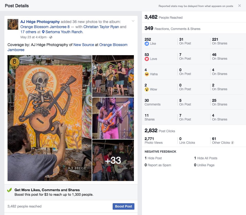Image resolution: width=246 pixels, height=215 pixels.
Task: Click the Haha laughing face icon
Action: click(147, 74)
